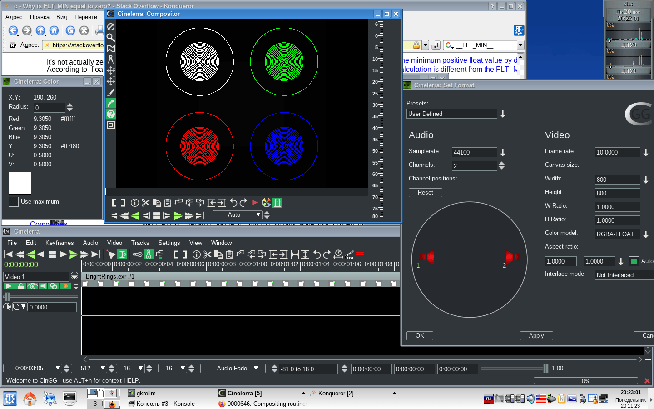Open the Settings menu in Cinelerra
Image resolution: width=654 pixels, height=409 pixels.
[x=169, y=243]
